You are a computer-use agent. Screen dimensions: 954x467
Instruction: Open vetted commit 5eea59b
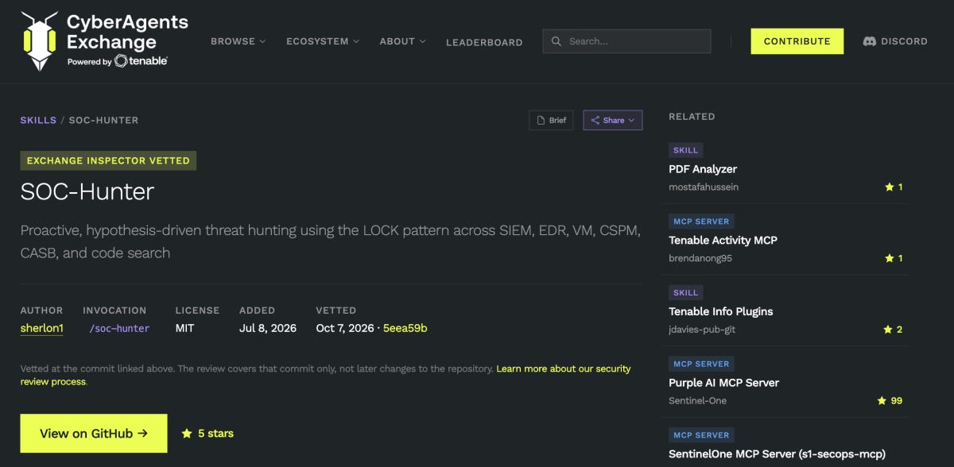[x=405, y=328]
